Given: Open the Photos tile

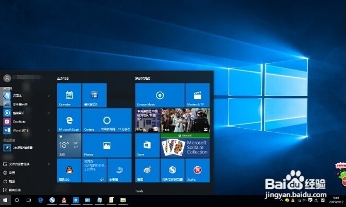Looking at the screenshot, I should [107, 145].
